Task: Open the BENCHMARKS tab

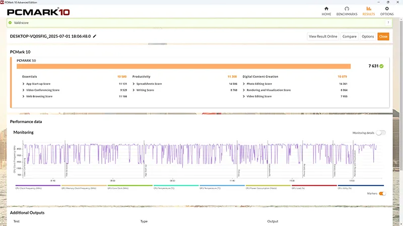Action: tap(347, 11)
